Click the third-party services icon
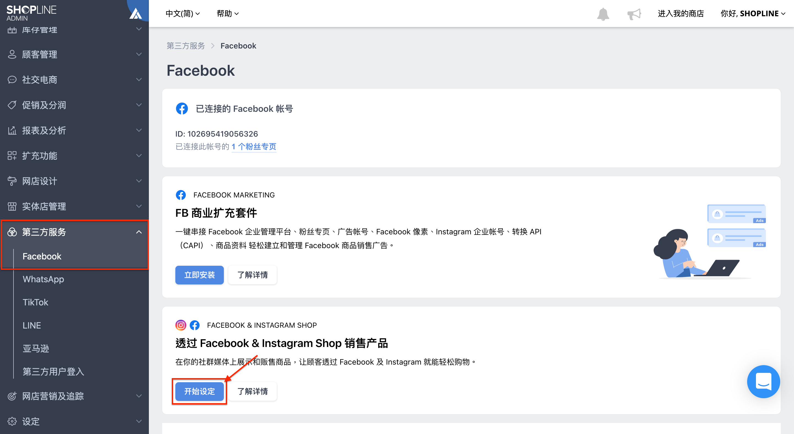The width and height of the screenshot is (794, 434). [12, 232]
